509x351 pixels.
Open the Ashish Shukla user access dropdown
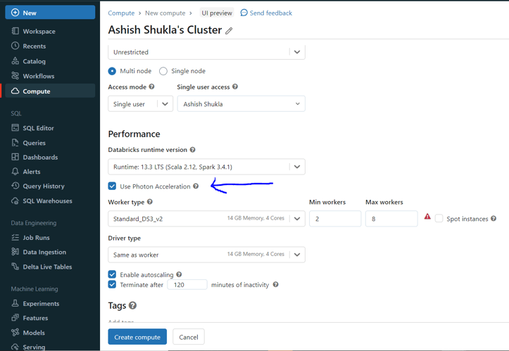coord(241,104)
